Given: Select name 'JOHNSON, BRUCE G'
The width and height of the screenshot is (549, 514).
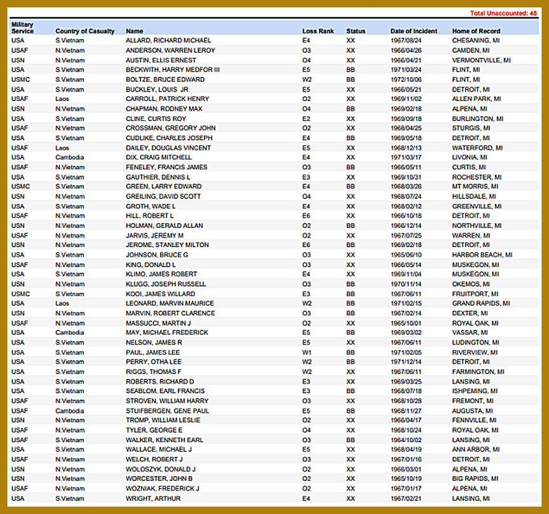Looking at the screenshot, I should point(157,255).
